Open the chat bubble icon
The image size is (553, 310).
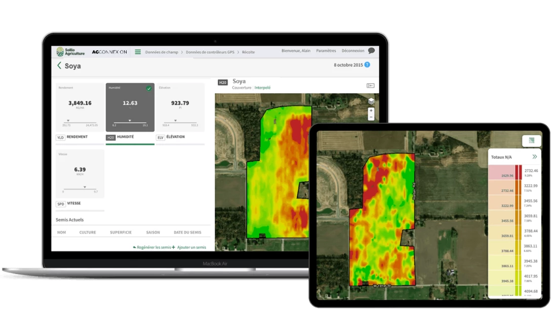pos(371,51)
